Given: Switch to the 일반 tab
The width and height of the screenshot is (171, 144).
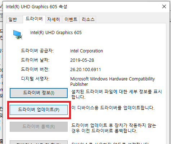Looking at the screenshot, I should 14,19.
